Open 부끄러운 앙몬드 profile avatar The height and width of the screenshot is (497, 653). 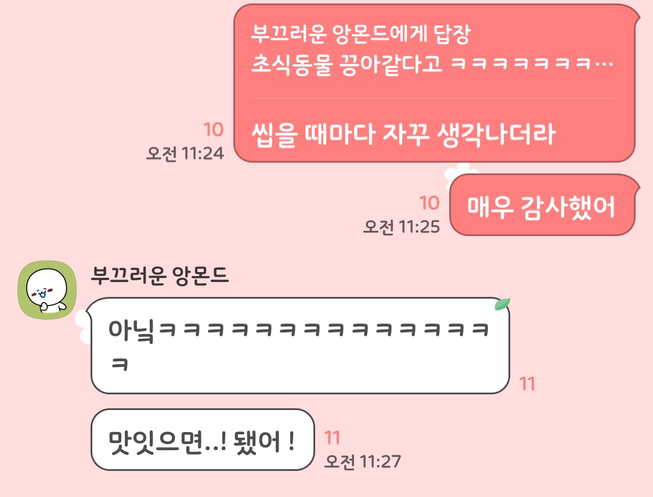[x=47, y=290]
